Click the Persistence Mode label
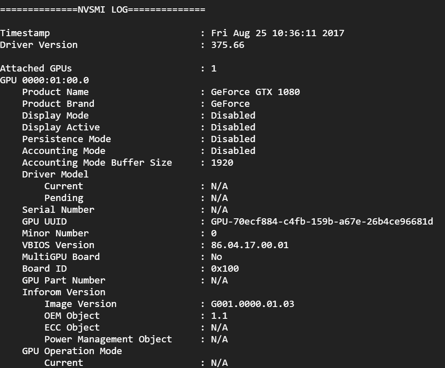The image size is (445, 368). pos(67,139)
